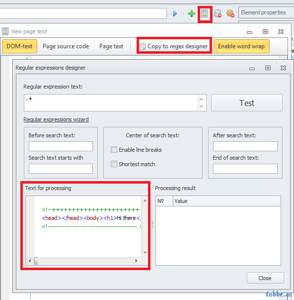Switch to the Page text tab

[111, 46]
